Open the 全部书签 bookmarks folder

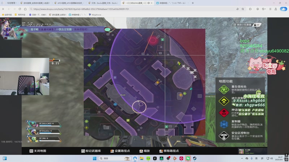(7, 15)
